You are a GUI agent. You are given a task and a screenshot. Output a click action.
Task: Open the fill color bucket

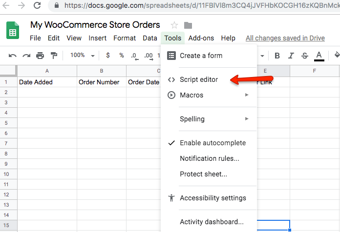click(337, 55)
